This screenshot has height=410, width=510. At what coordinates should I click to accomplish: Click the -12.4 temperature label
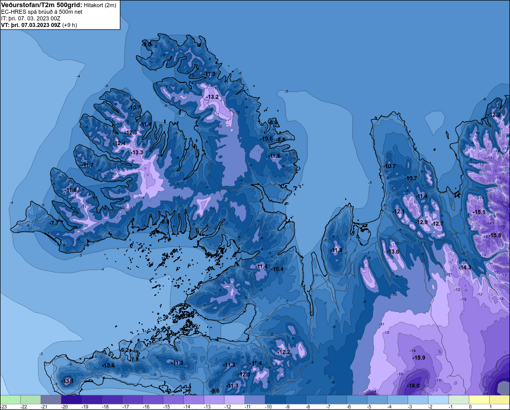[x=119, y=143]
